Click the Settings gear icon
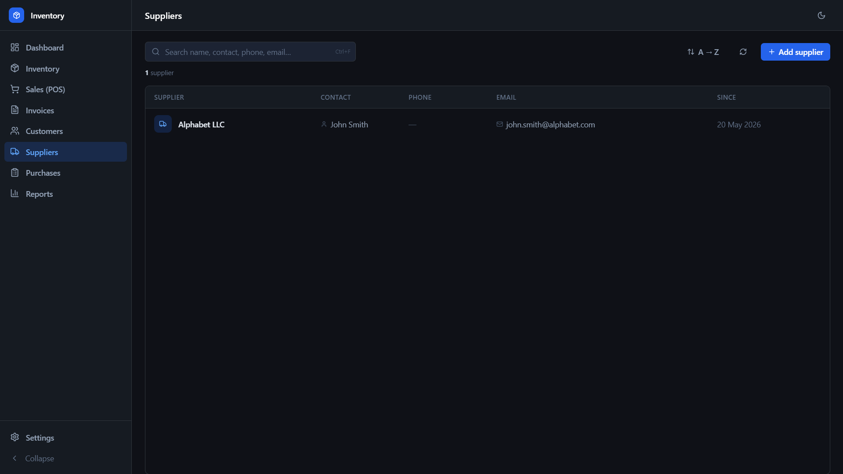 (x=15, y=437)
